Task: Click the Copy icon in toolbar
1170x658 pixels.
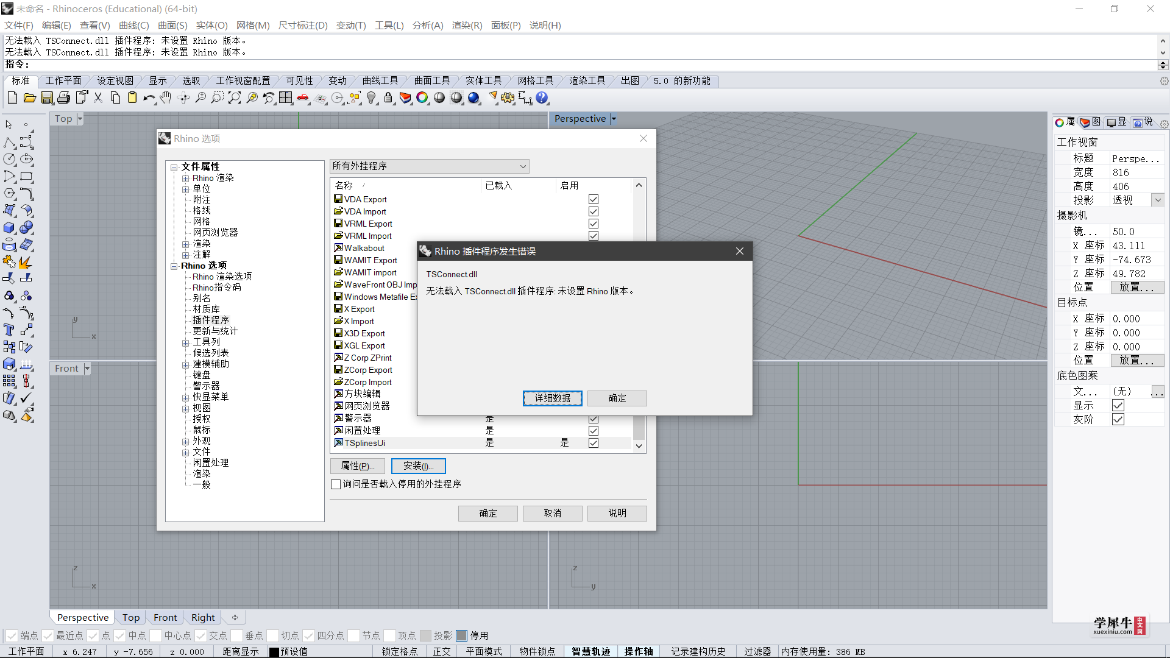Action: click(115, 97)
